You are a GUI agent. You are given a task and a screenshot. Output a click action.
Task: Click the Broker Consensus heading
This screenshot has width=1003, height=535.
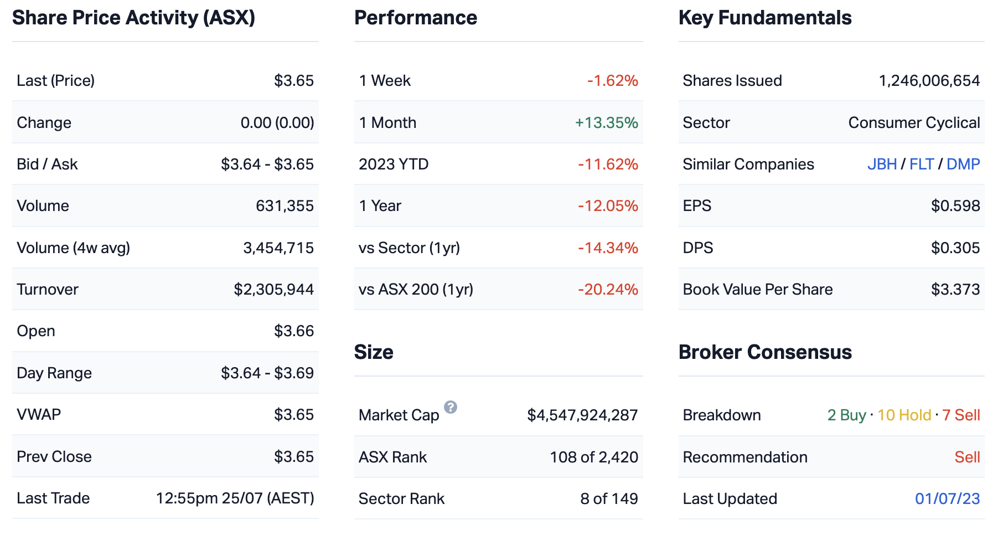pos(765,352)
